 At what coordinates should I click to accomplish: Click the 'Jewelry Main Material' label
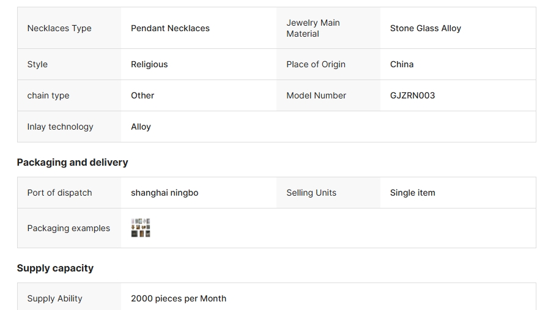[x=313, y=28]
